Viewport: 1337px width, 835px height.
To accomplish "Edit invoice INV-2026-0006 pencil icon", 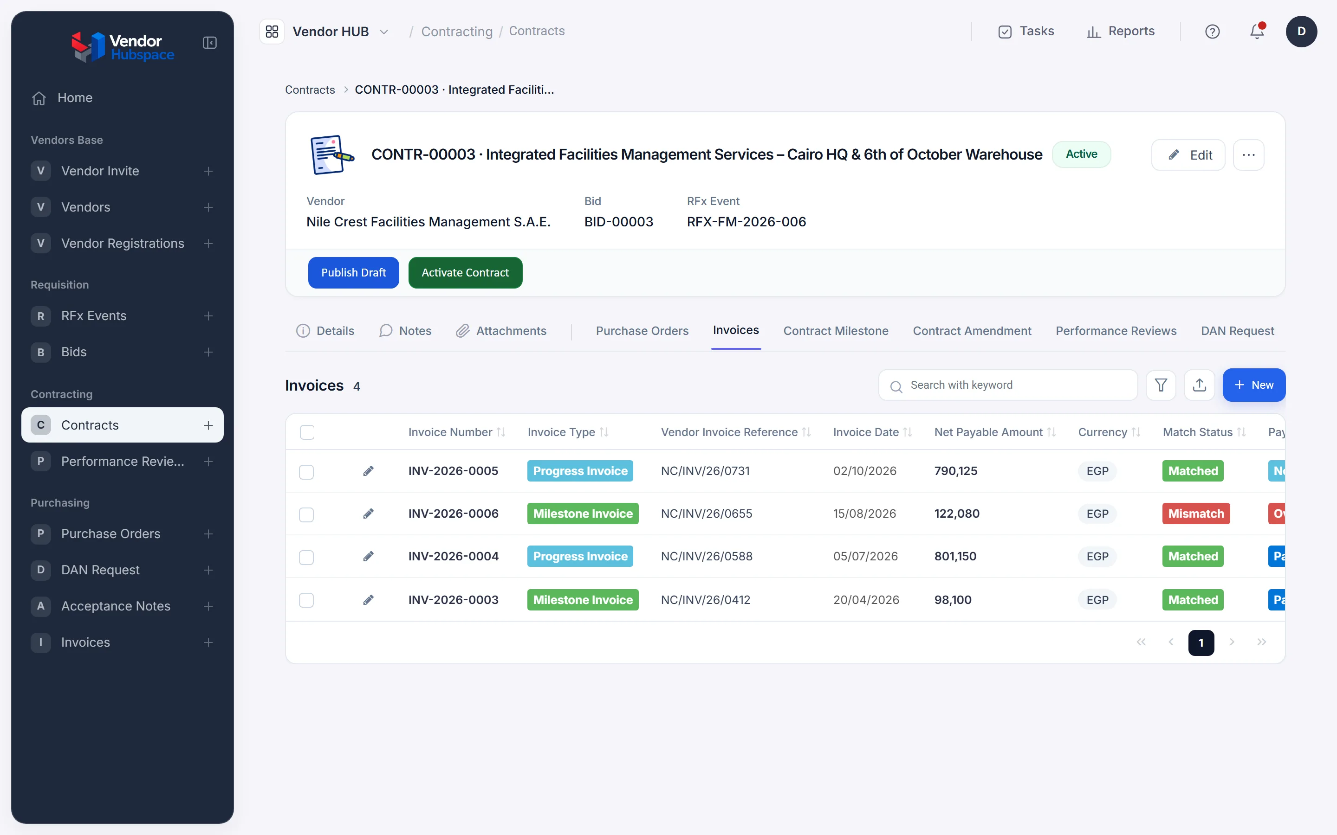I will pos(369,514).
